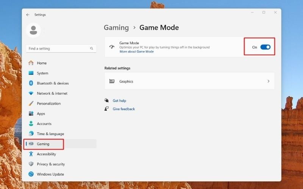The image size is (303, 189).
Task: Click the Give feedback link
Action: pos(124,109)
